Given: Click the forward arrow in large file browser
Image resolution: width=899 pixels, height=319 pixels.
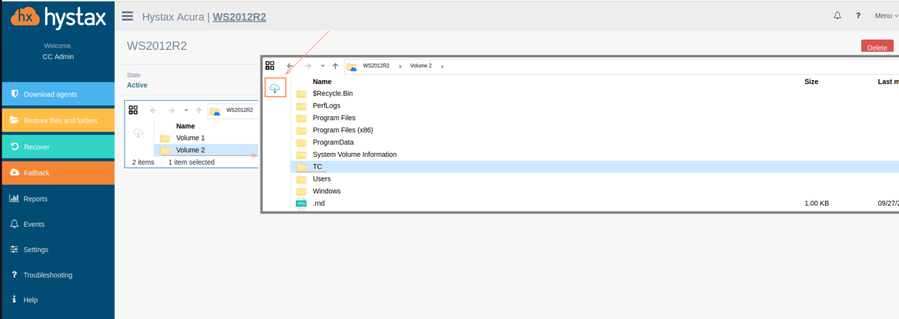Looking at the screenshot, I should [308, 66].
